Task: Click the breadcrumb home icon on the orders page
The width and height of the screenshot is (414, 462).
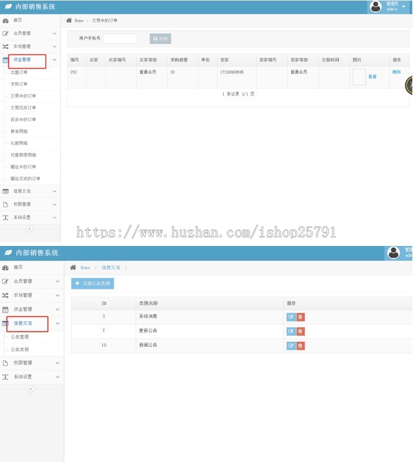Action: 69,20
